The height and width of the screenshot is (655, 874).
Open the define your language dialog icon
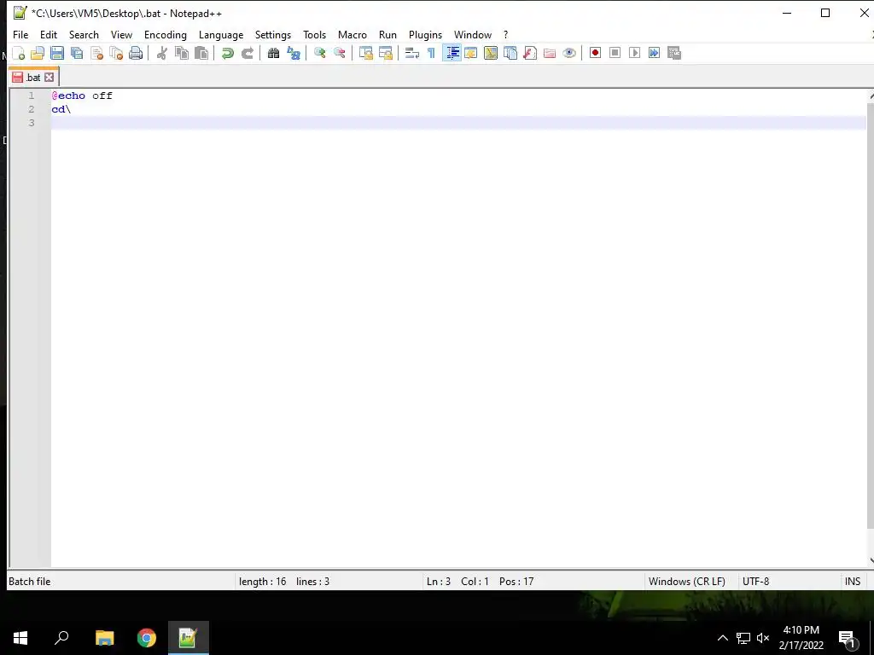coord(471,53)
